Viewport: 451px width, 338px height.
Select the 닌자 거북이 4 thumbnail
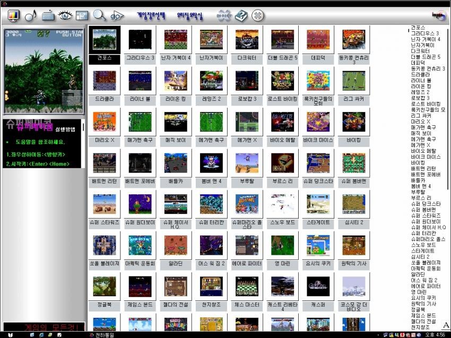tap(176, 39)
